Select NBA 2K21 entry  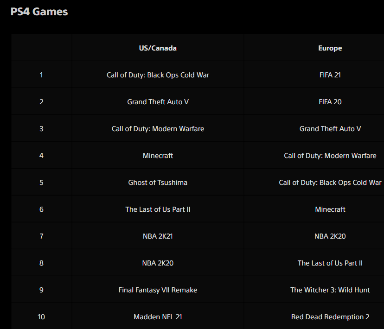pos(158,236)
